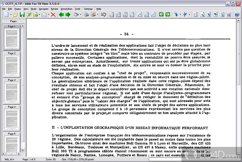Print with the plain printer icon

coord(87,15)
